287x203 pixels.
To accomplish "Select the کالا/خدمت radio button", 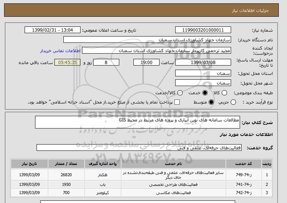I will click(180, 93).
